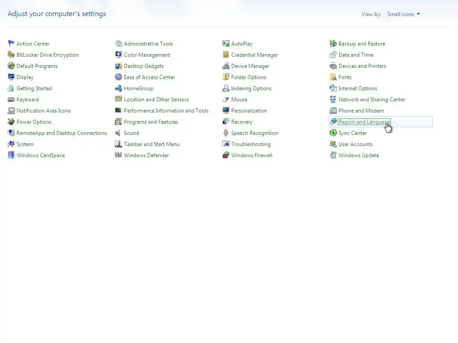Screen dimensions: 458x343
Task: Click the Troubleshooting link
Action: point(250,144)
